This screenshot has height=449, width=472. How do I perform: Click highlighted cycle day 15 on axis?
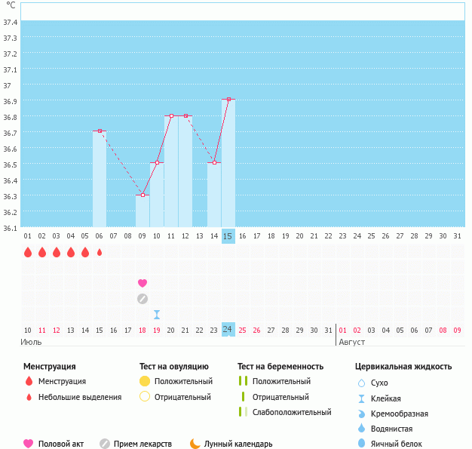pos(228,236)
